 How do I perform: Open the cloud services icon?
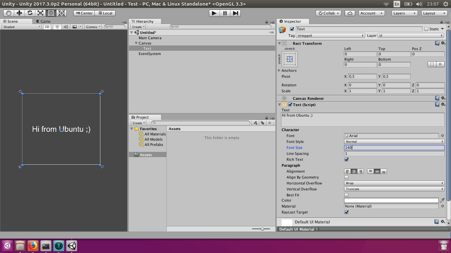tap(350, 13)
